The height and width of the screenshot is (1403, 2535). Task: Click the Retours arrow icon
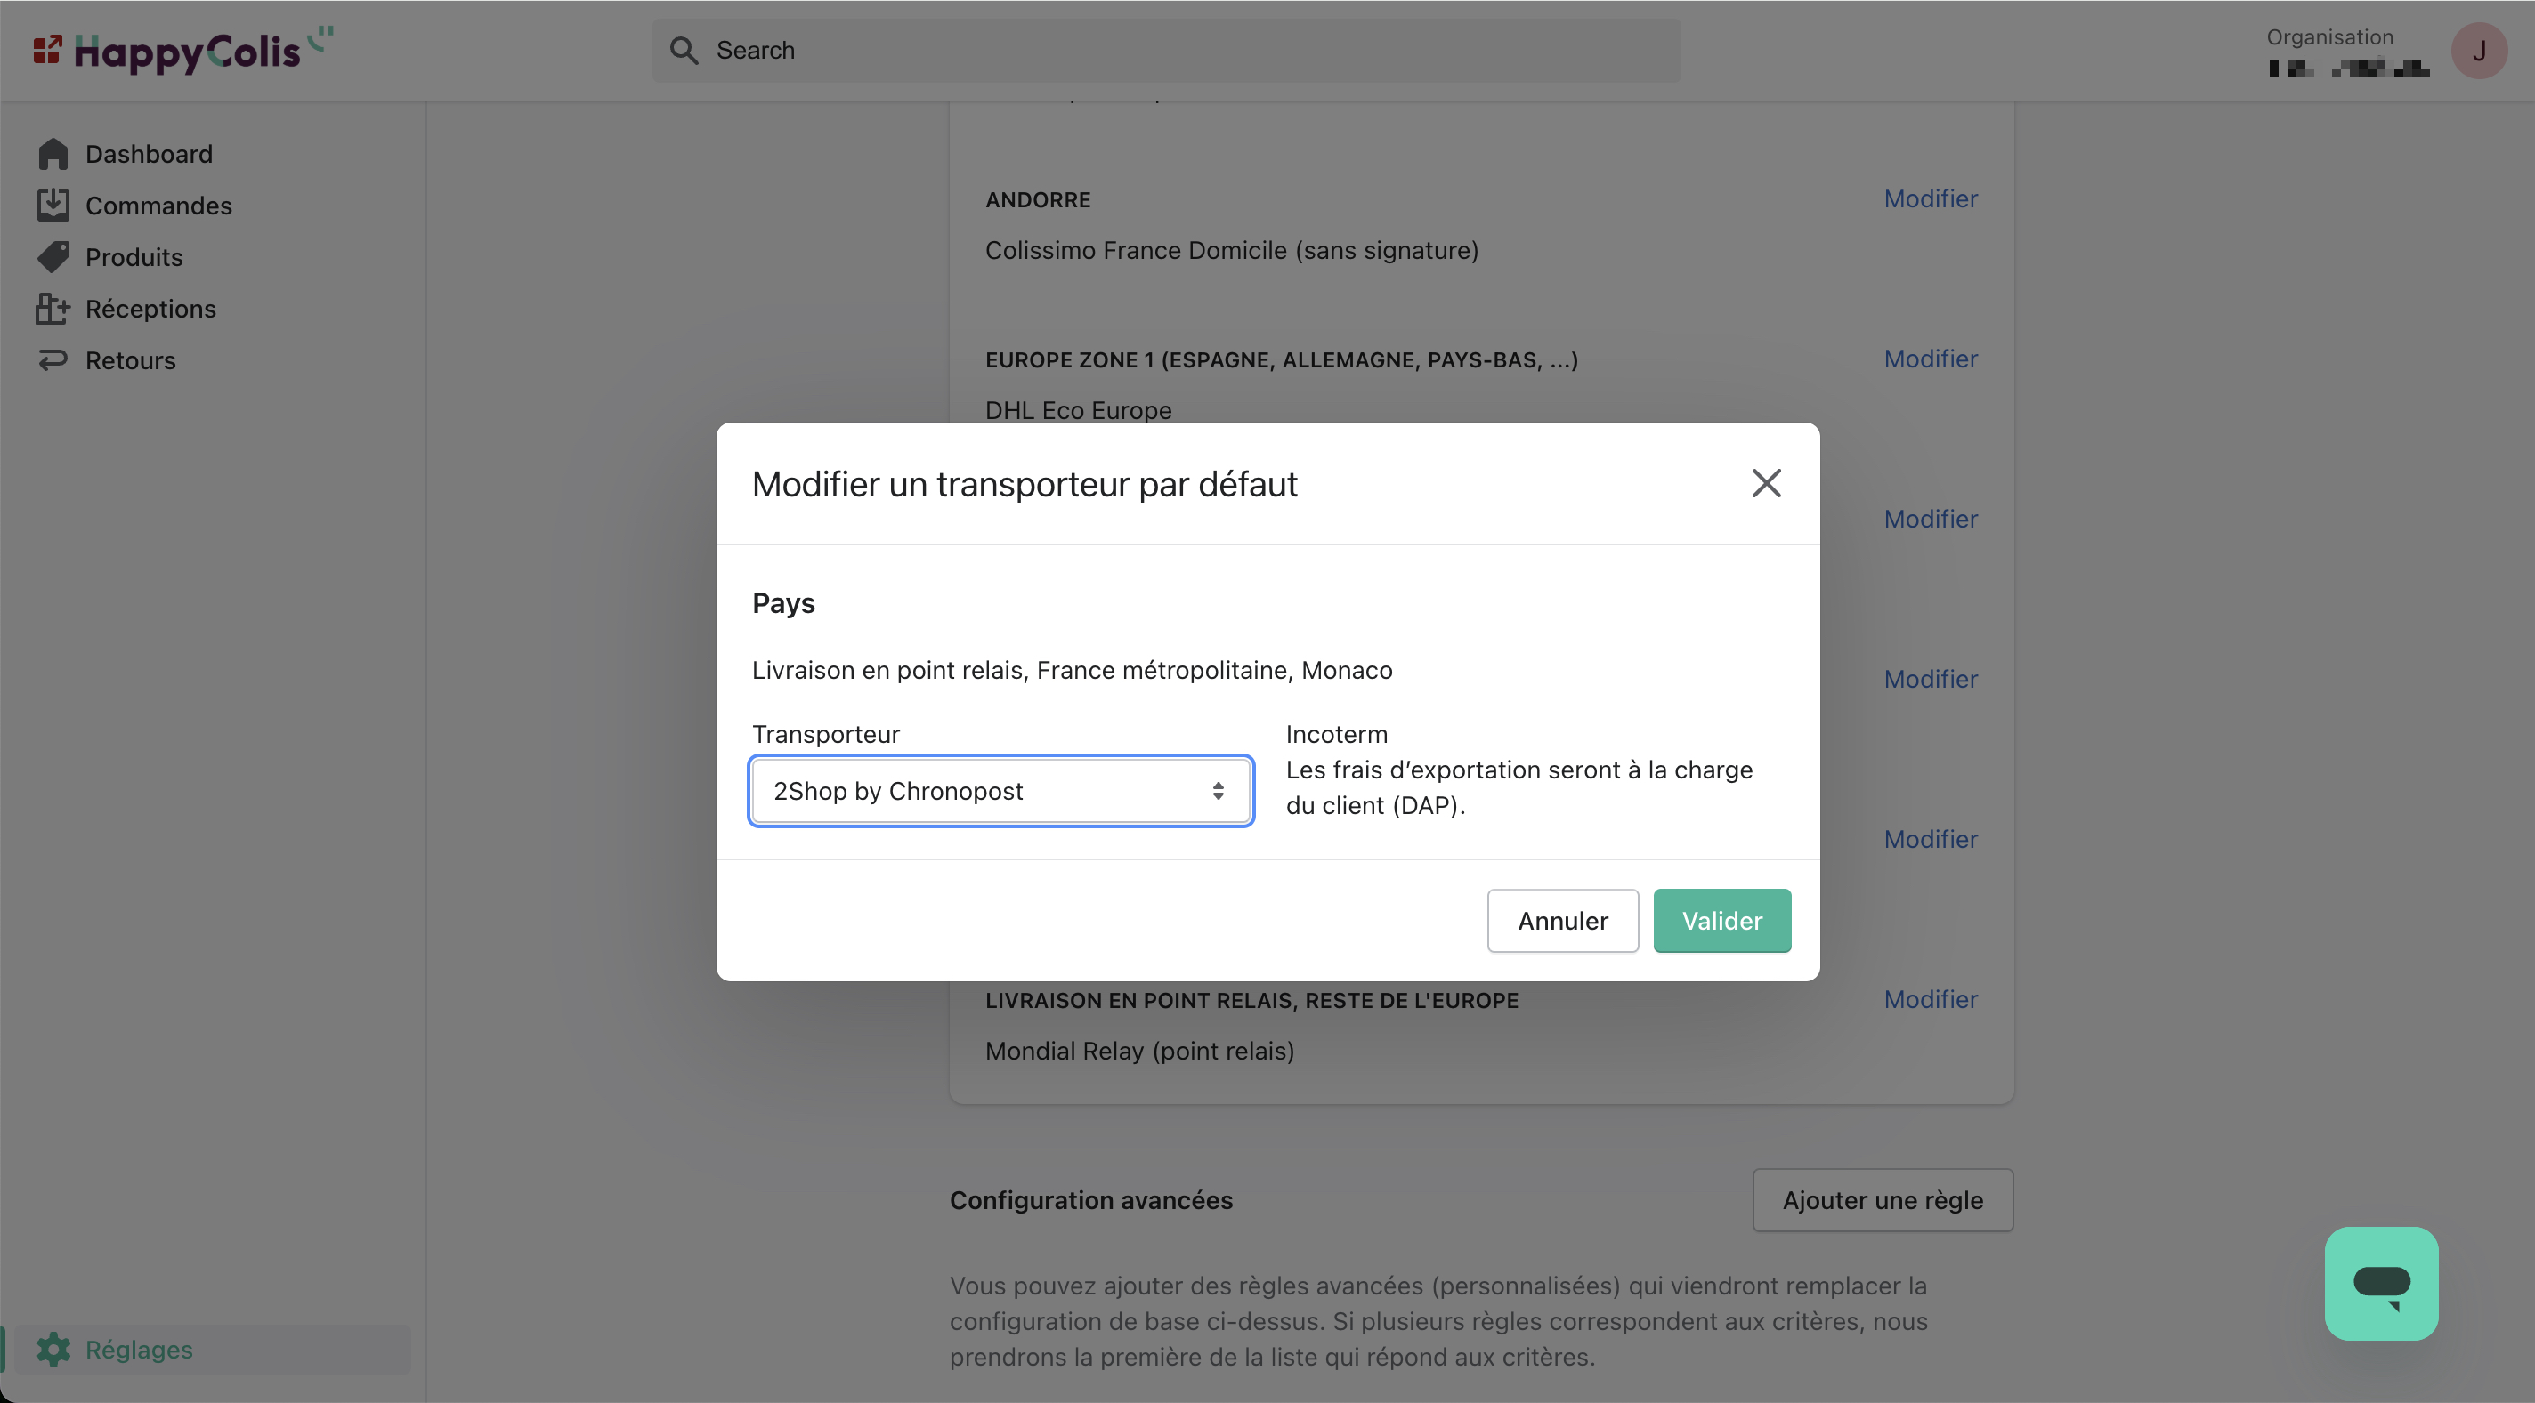tap(53, 360)
